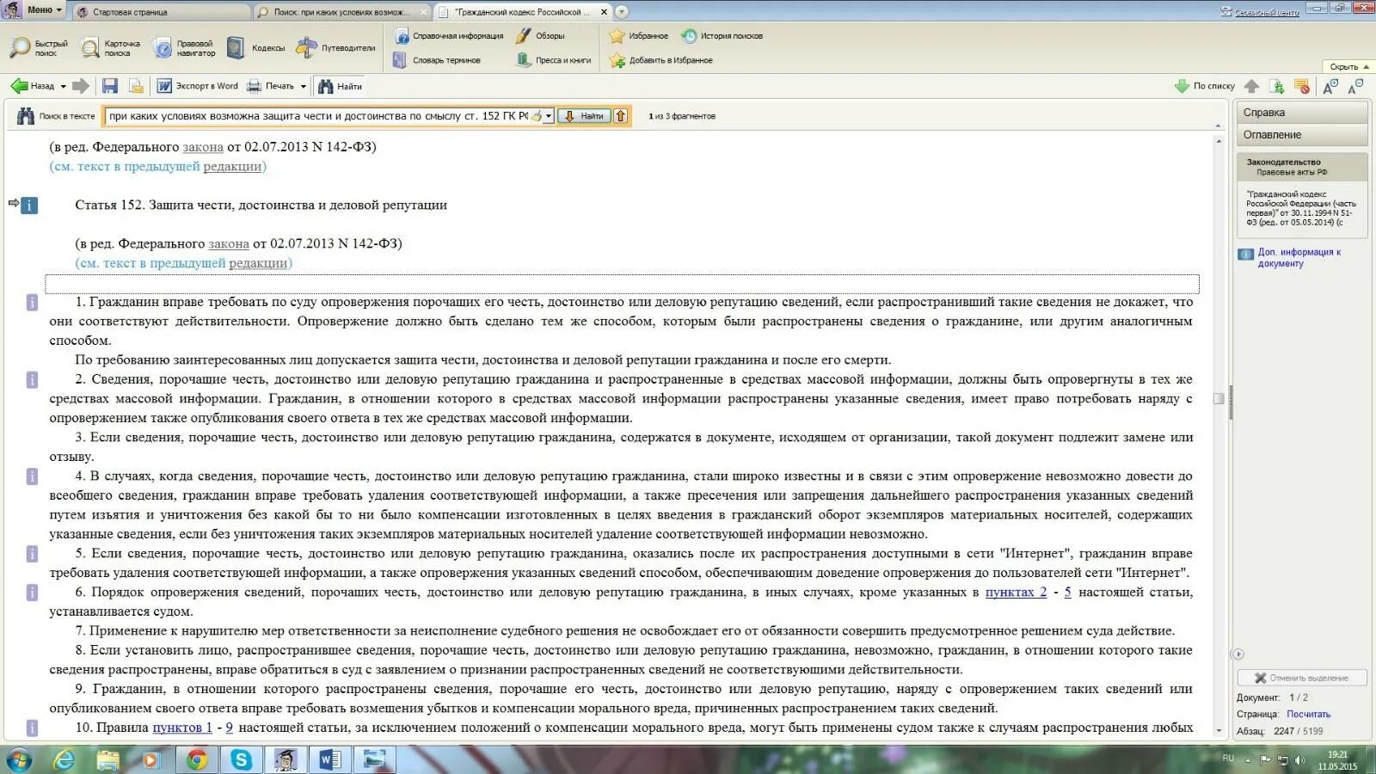Image resolution: width=1376 pixels, height=774 pixels.
Task: Find next fragment with Найти button
Action: (584, 116)
